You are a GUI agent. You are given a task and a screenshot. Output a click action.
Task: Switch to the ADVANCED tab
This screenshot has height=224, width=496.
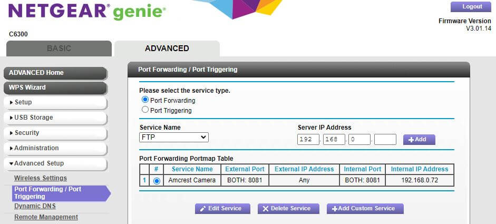pos(167,48)
